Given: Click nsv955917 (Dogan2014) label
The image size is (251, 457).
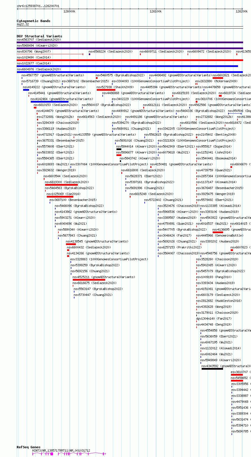Looking at the screenshot, I should (213, 146).
